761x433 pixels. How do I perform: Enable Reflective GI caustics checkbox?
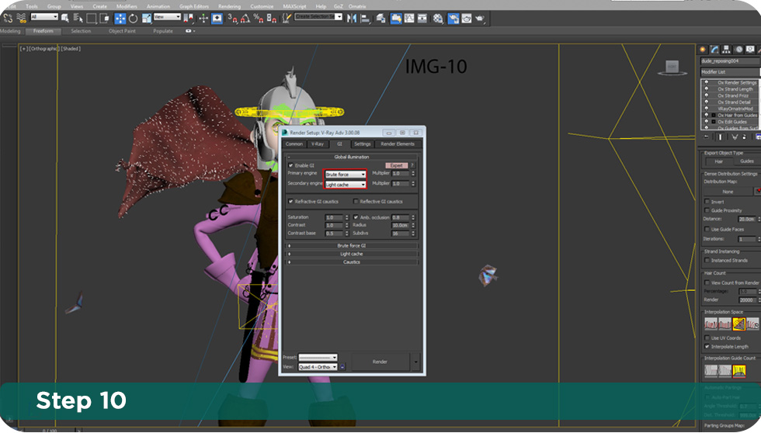356,201
